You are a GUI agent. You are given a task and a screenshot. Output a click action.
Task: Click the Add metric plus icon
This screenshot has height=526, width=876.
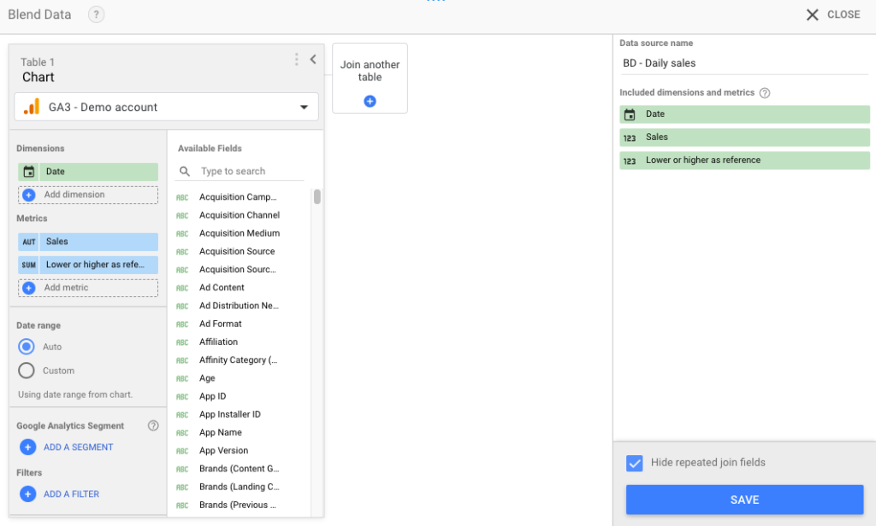pyautogui.click(x=29, y=288)
